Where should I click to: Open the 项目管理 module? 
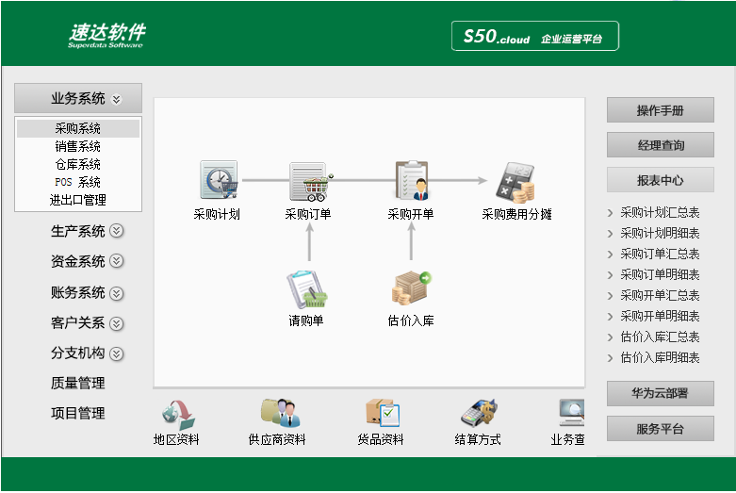coord(78,413)
